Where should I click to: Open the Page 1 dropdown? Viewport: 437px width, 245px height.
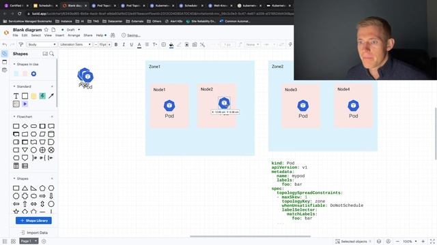click(29, 241)
